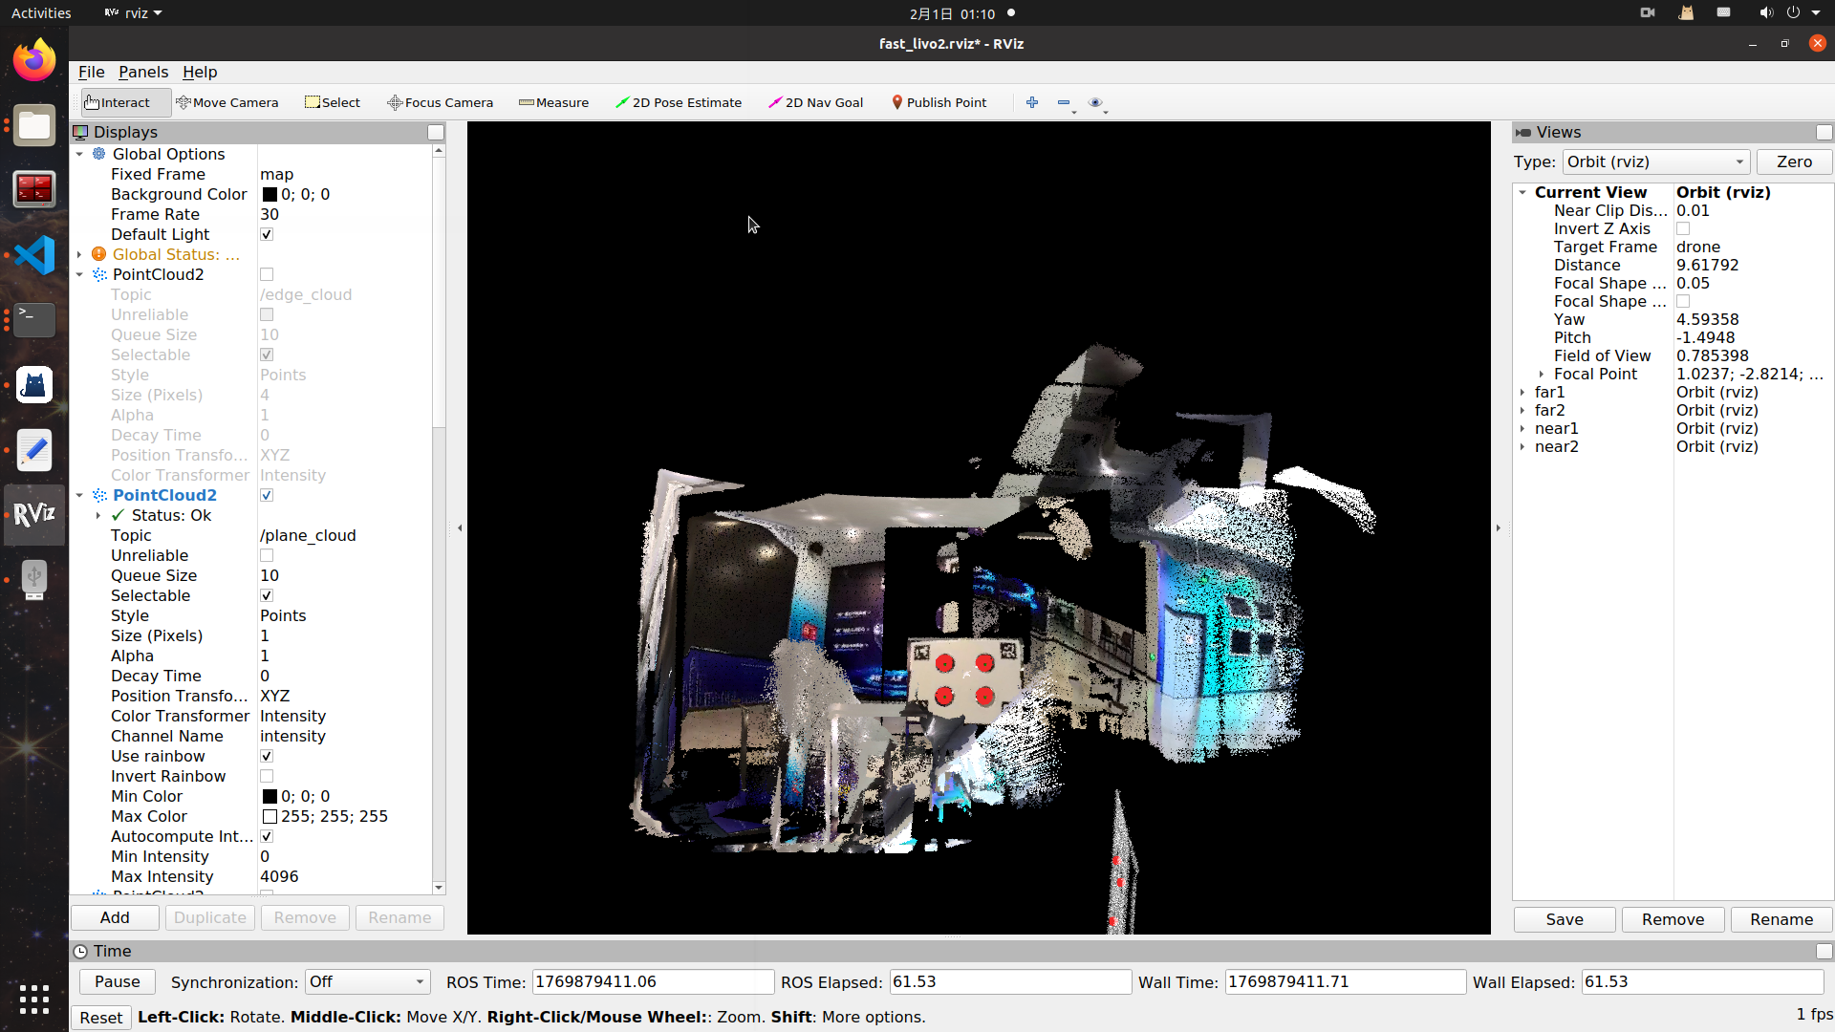Click the ROS Time field
The height and width of the screenshot is (1032, 1835).
tap(652, 981)
